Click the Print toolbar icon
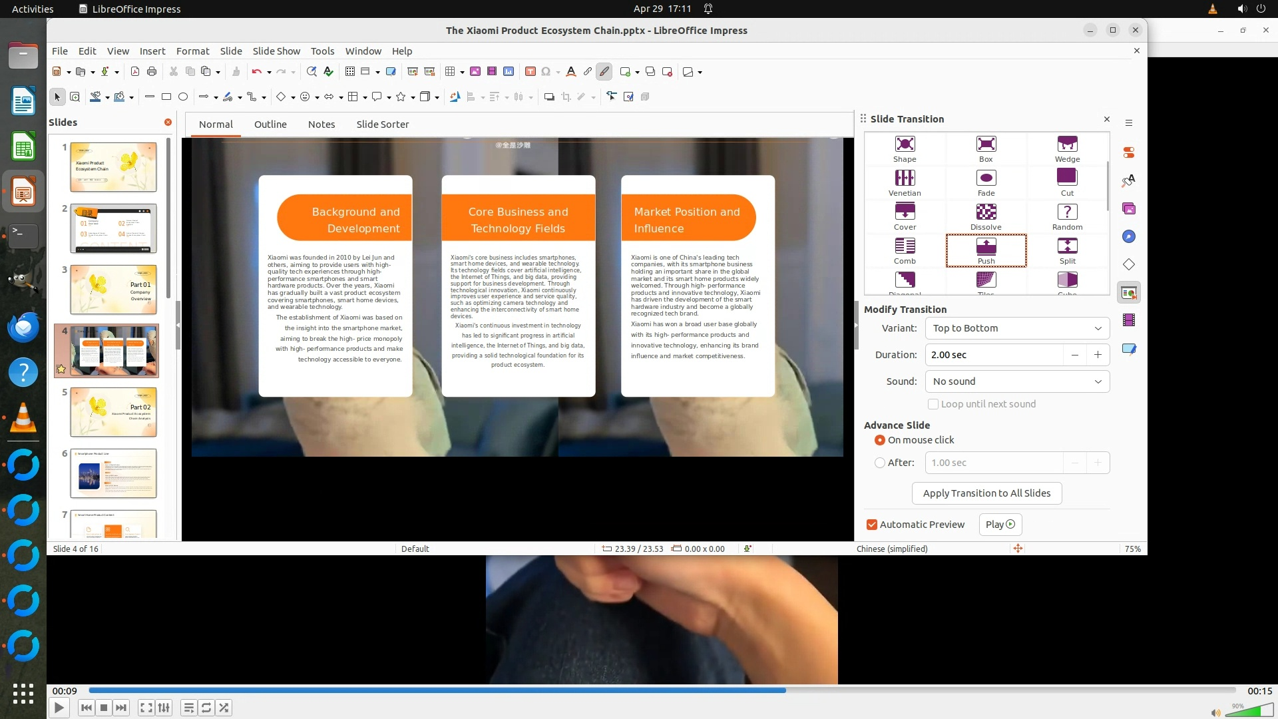1278x719 pixels. coord(152,72)
